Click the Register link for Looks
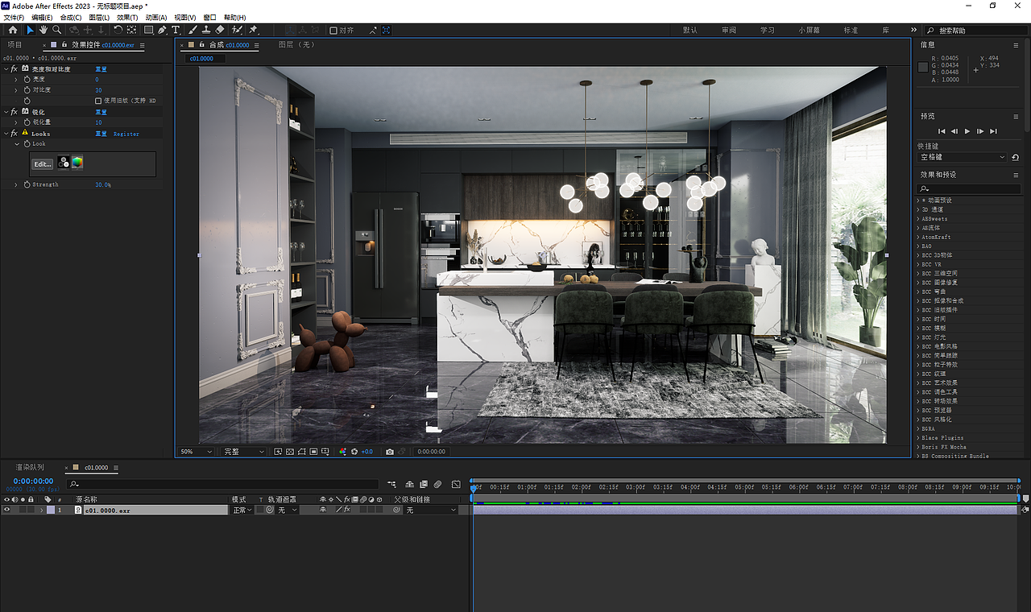This screenshot has height=612, width=1031. click(126, 134)
